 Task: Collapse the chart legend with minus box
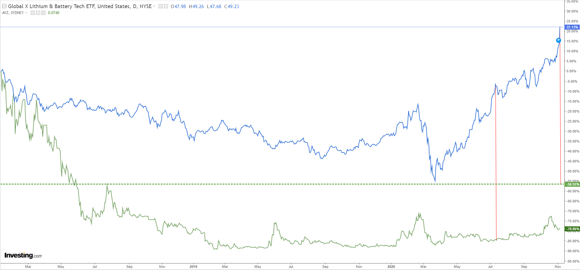click(4, 6)
